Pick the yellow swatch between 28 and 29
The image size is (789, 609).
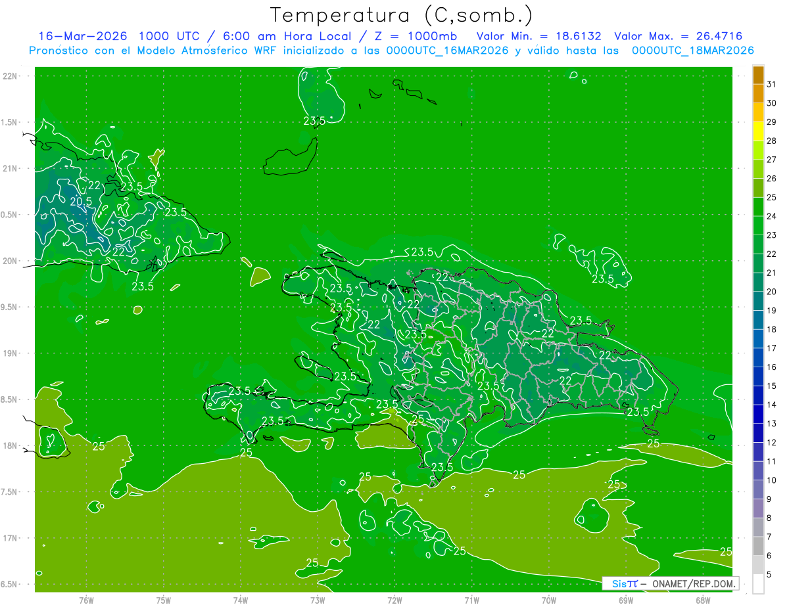point(758,132)
